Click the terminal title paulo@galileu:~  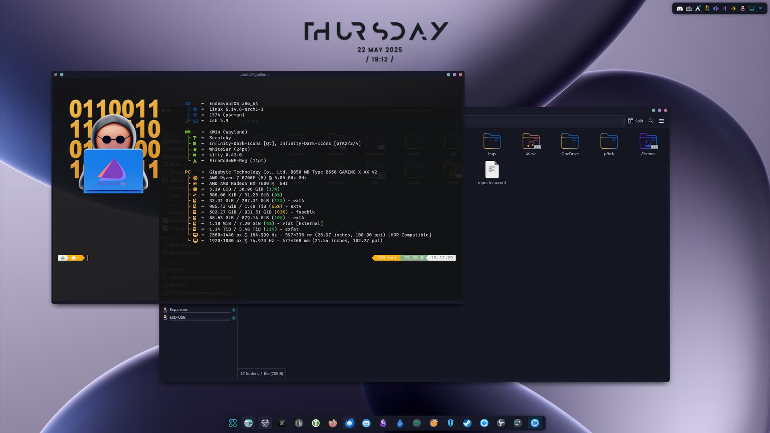click(255, 75)
